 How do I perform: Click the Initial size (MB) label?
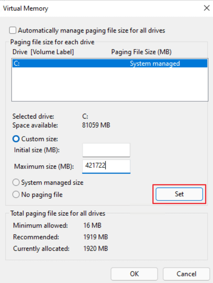click(x=37, y=150)
